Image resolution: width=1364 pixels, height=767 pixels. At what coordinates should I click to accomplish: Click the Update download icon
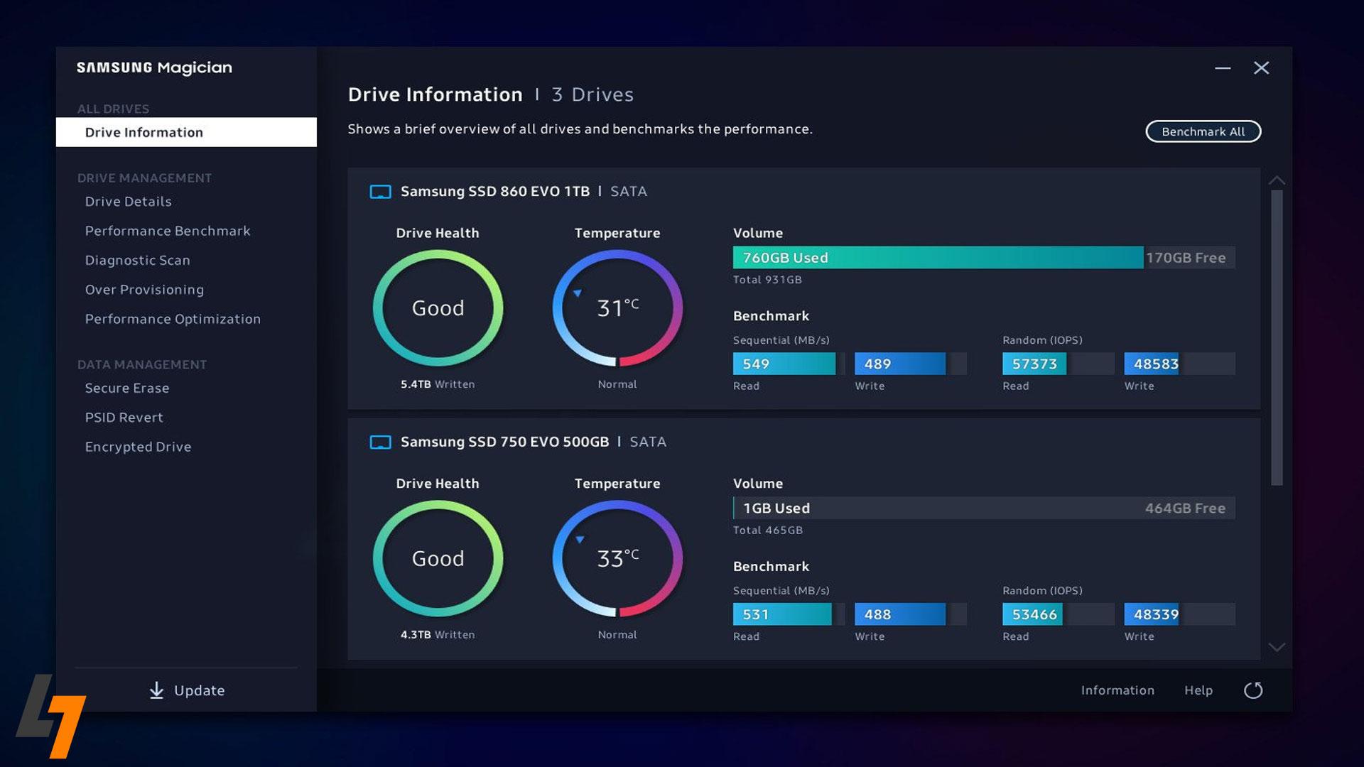point(156,690)
